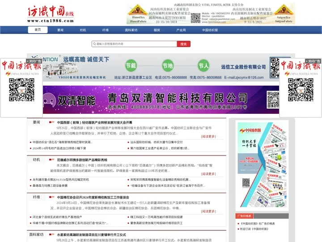Close the left floating ad via 关闭广告
The width and height of the screenshot is (322, 242).
click(x=34, y=61)
